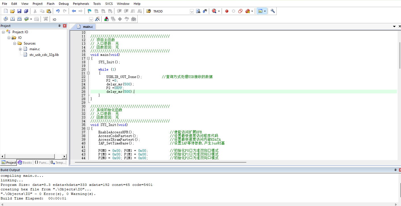401x206 pixels.
Task: Collapse the Sources folder in project tree
Action: pyautogui.click(x=15, y=43)
